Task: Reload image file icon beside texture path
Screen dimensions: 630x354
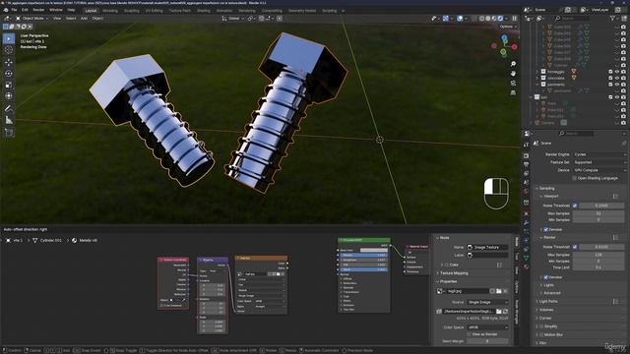Action: point(505,311)
